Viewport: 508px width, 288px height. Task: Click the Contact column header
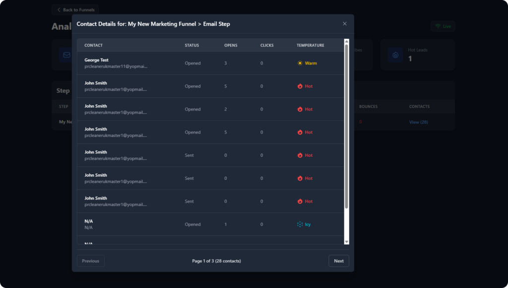click(94, 46)
